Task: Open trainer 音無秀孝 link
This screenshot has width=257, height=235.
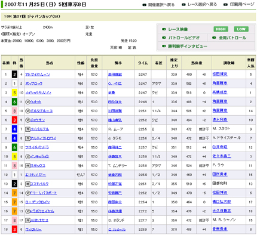Action: 220,229
